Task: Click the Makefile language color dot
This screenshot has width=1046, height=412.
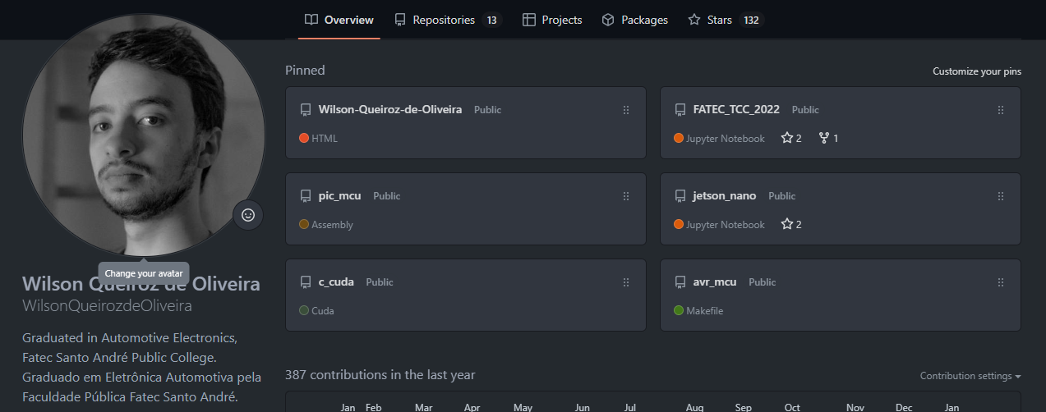Action: point(679,310)
